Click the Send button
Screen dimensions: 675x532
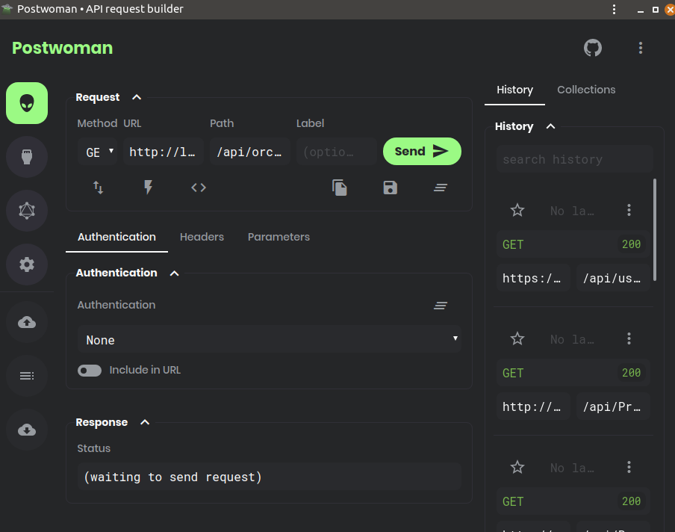(x=422, y=151)
